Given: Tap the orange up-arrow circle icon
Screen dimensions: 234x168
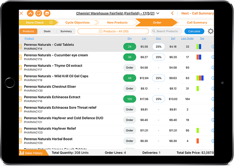Looking at the screenshot, I should [30, 13].
